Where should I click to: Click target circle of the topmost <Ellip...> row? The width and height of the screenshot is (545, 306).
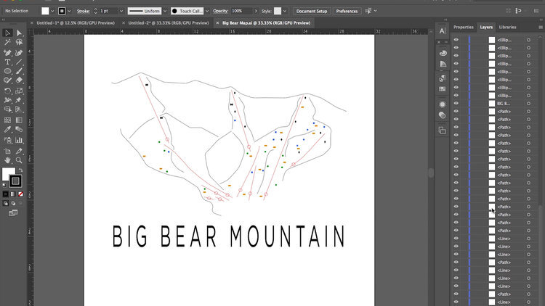[x=529, y=40]
